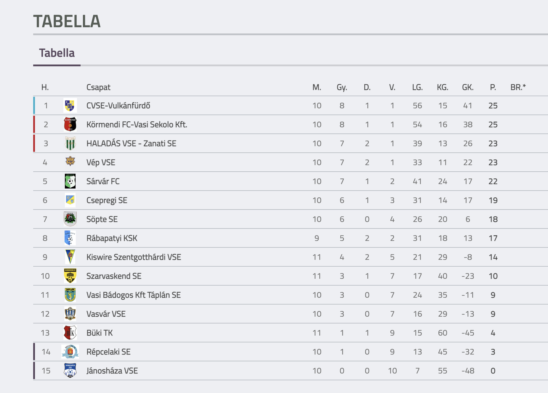
Task: Click the GK. goal difference header
Action: click(x=468, y=87)
